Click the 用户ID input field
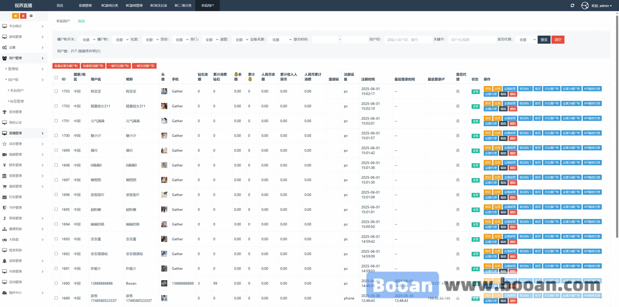Screen dimensions: 619x307 coord(408,39)
